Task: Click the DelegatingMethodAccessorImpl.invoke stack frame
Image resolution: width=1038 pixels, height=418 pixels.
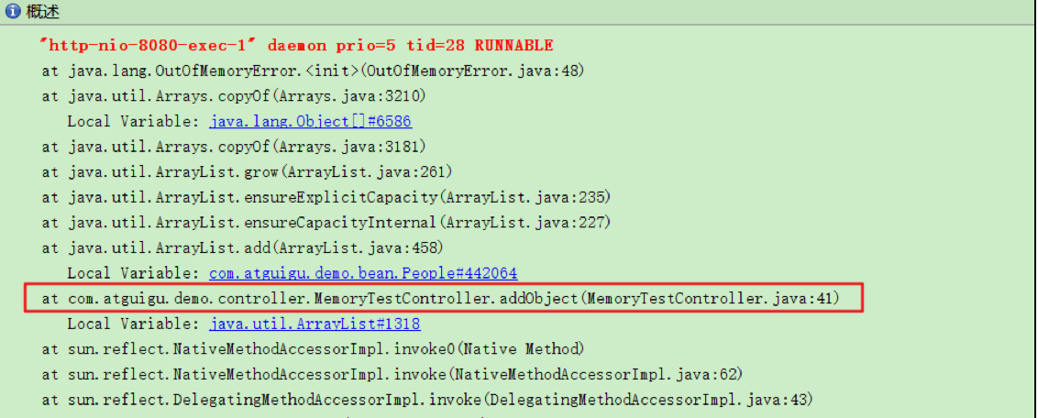Action: pyautogui.click(x=427, y=400)
